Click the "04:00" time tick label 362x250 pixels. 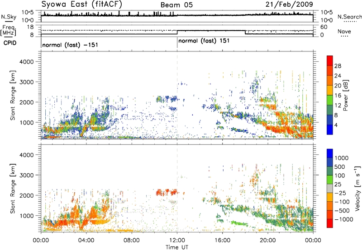pyautogui.click(x=86, y=241)
